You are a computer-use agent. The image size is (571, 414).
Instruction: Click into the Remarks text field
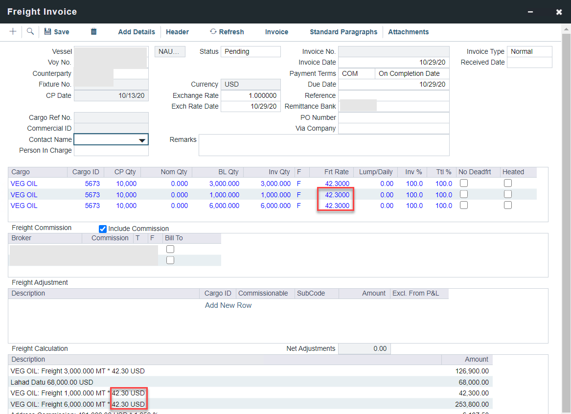323,145
